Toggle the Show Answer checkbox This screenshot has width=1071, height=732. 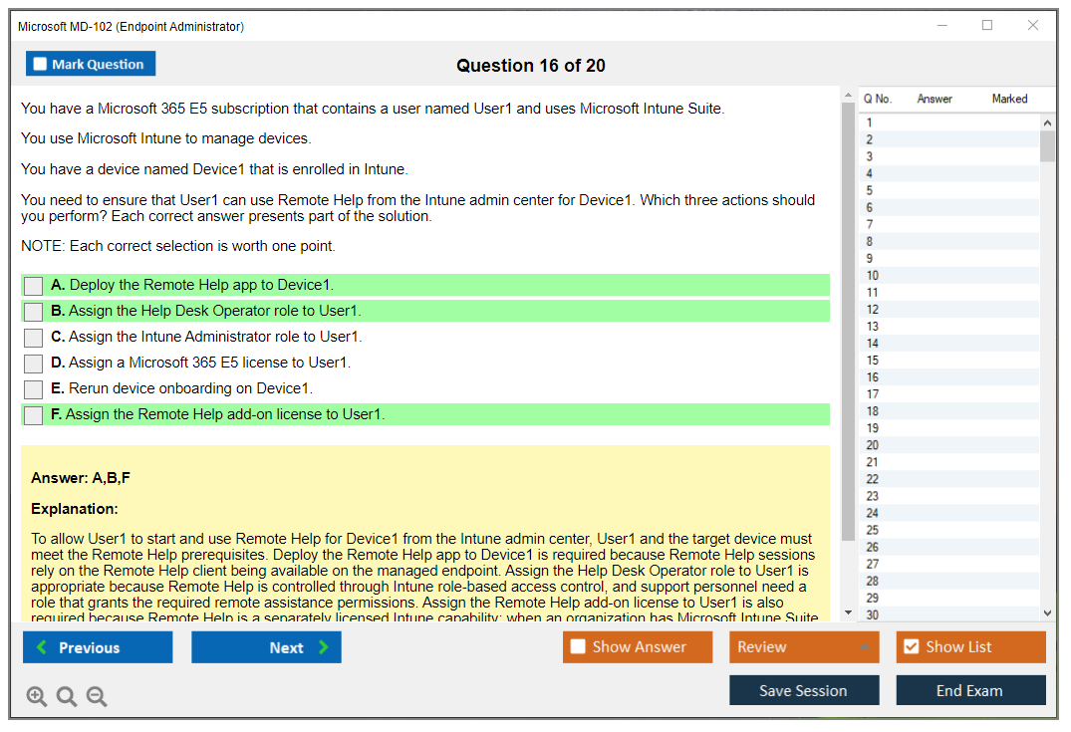[x=578, y=646]
